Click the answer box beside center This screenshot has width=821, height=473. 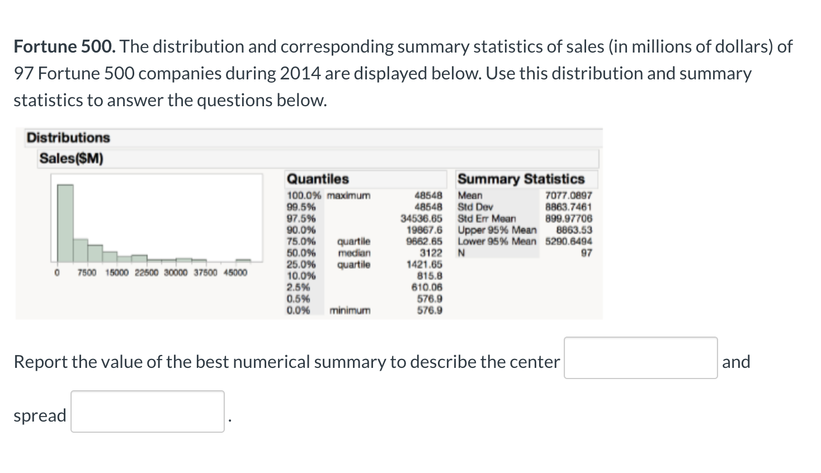[640, 358]
